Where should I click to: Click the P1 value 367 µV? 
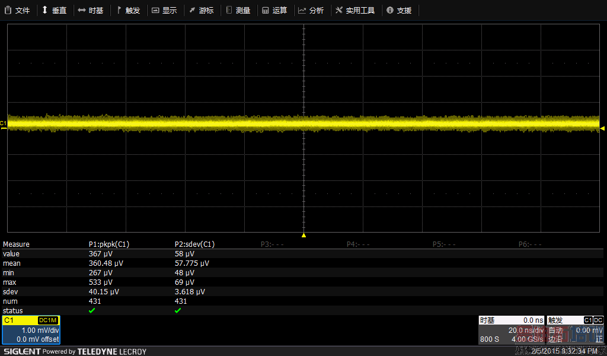point(101,254)
